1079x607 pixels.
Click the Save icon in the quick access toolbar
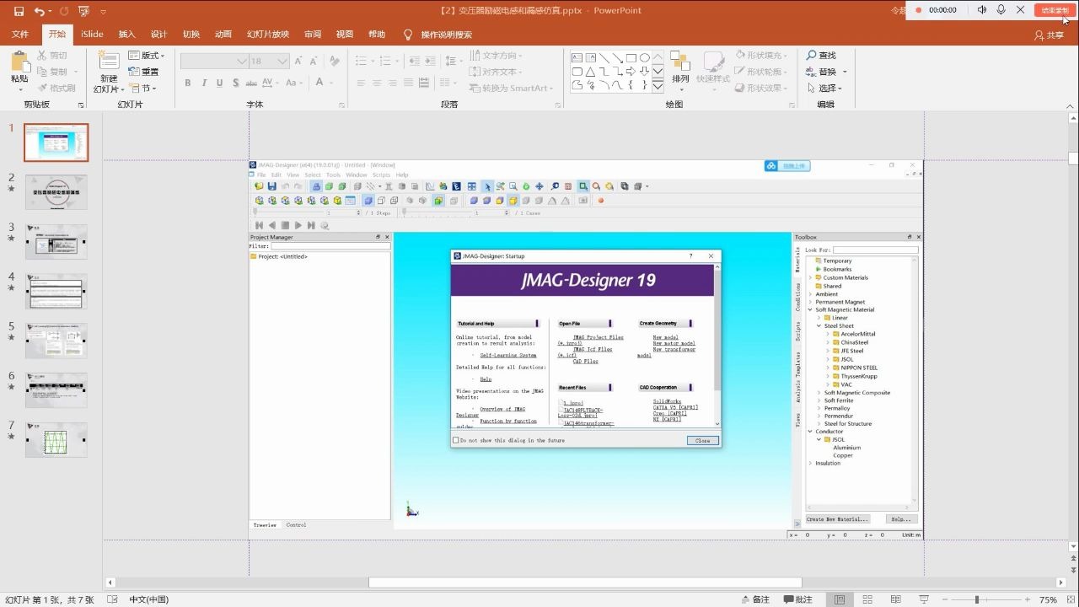[19, 11]
